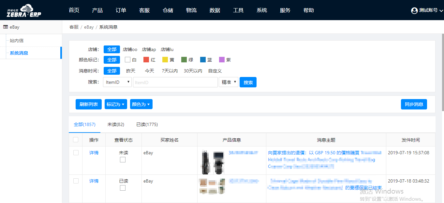Click the panel icon beside eBay sidebar header
This screenshot has width=444, height=203.
[x=5, y=27]
